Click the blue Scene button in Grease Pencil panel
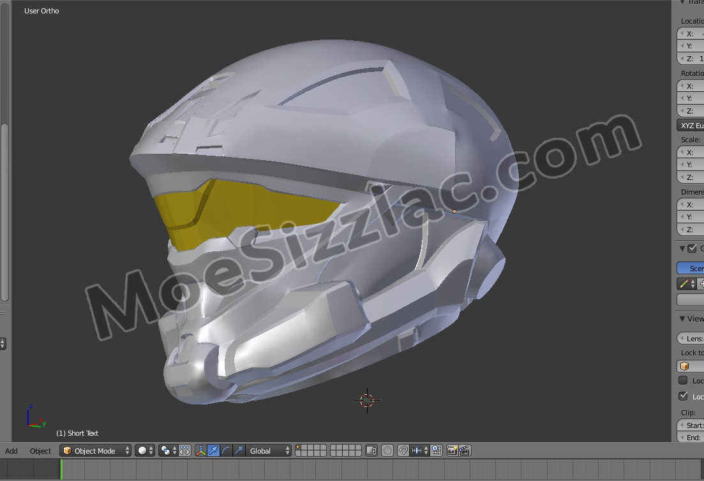Image resolution: width=704 pixels, height=481 pixels. pyautogui.click(x=691, y=269)
